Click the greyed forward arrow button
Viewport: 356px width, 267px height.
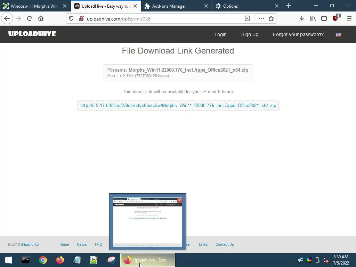click(18, 19)
